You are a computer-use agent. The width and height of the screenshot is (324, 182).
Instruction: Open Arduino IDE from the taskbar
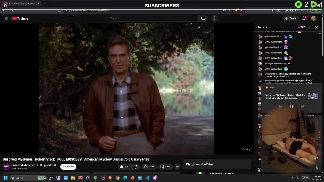pyautogui.click(x=140, y=178)
